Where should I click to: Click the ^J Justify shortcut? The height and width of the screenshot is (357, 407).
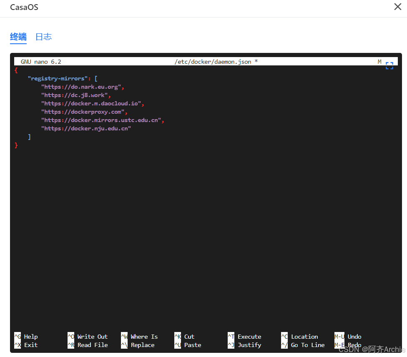244,345
